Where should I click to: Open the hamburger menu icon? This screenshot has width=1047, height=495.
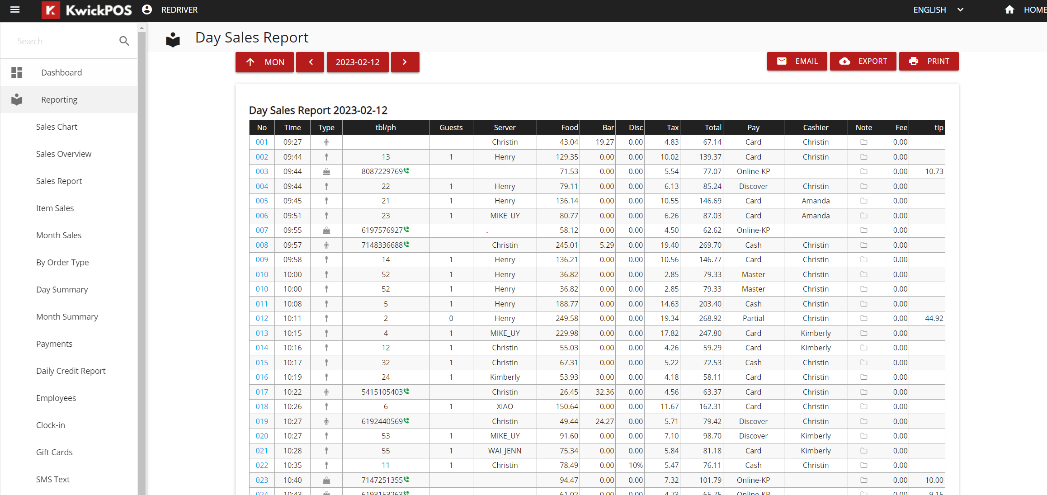pyautogui.click(x=15, y=9)
